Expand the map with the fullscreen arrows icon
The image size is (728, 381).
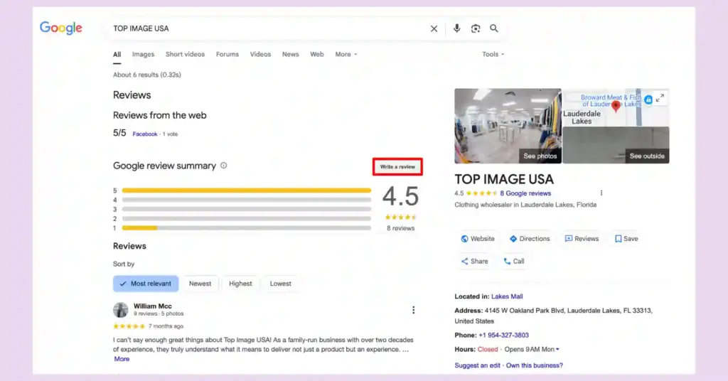[660, 98]
